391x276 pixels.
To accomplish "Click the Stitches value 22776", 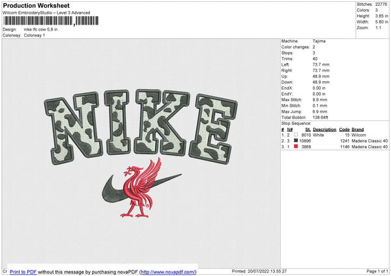I will [x=381, y=5].
